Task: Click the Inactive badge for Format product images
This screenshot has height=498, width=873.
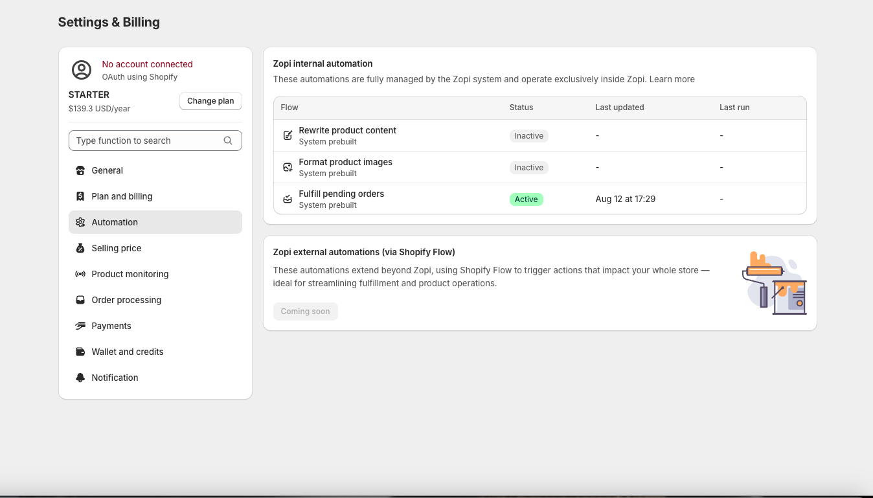Action: (x=529, y=168)
